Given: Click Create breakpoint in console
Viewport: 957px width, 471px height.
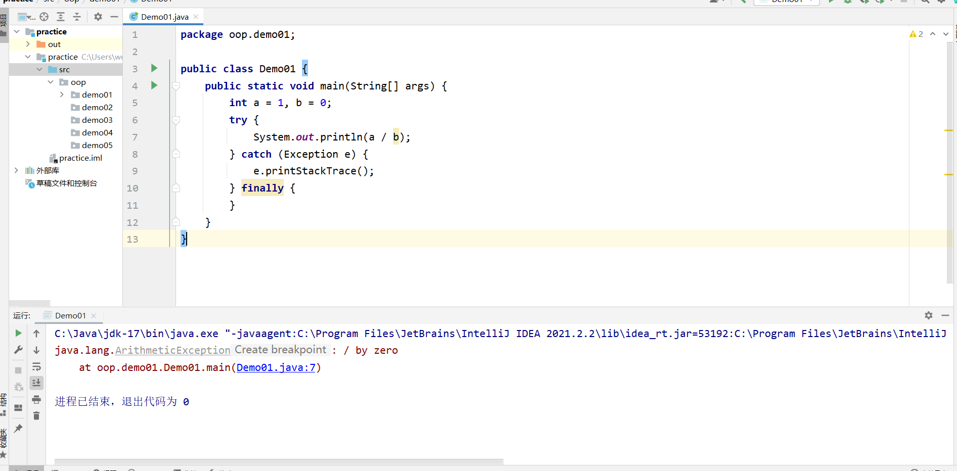Looking at the screenshot, I should click(281, 350).
